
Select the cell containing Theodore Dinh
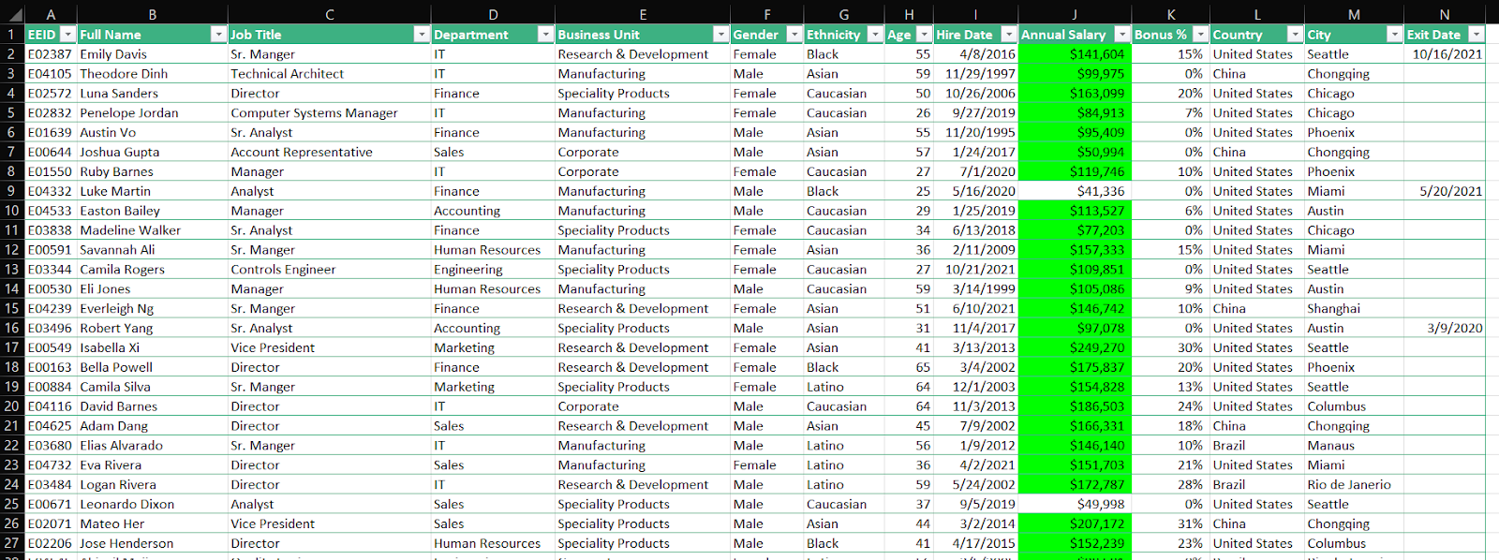point(124,74)
